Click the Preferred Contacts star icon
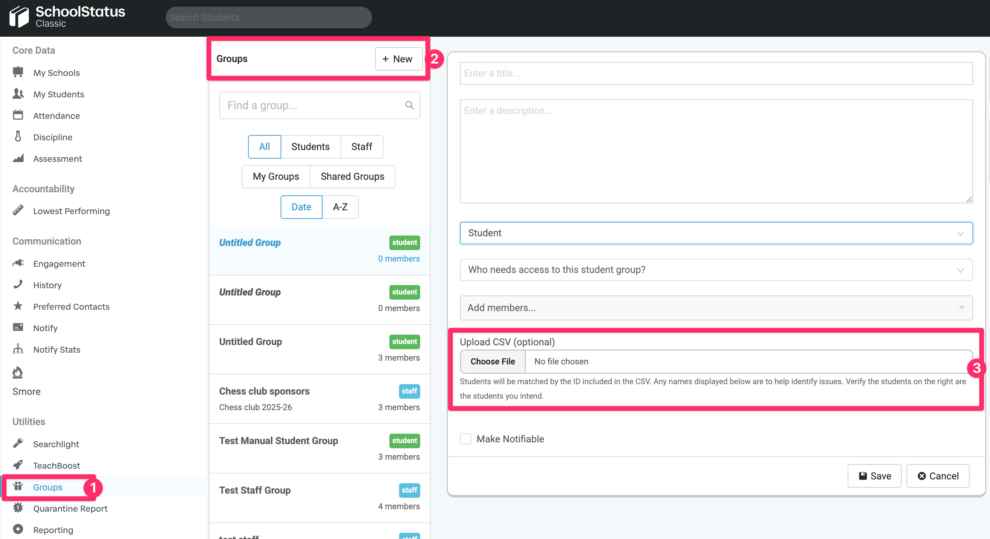The height and width of the screenshot is (539, 990). pos(18,306)
